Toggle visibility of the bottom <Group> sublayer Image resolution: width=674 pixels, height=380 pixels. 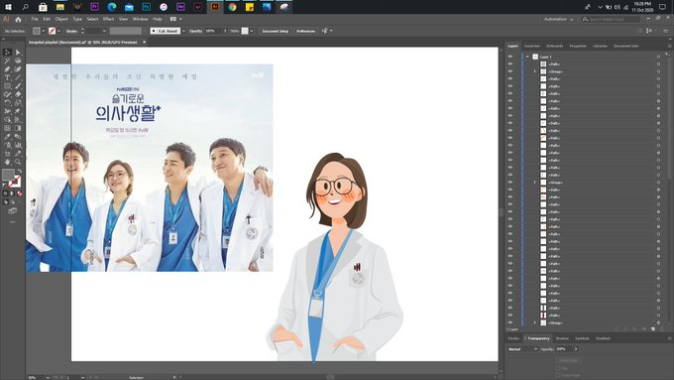click(x=510, y=322)
